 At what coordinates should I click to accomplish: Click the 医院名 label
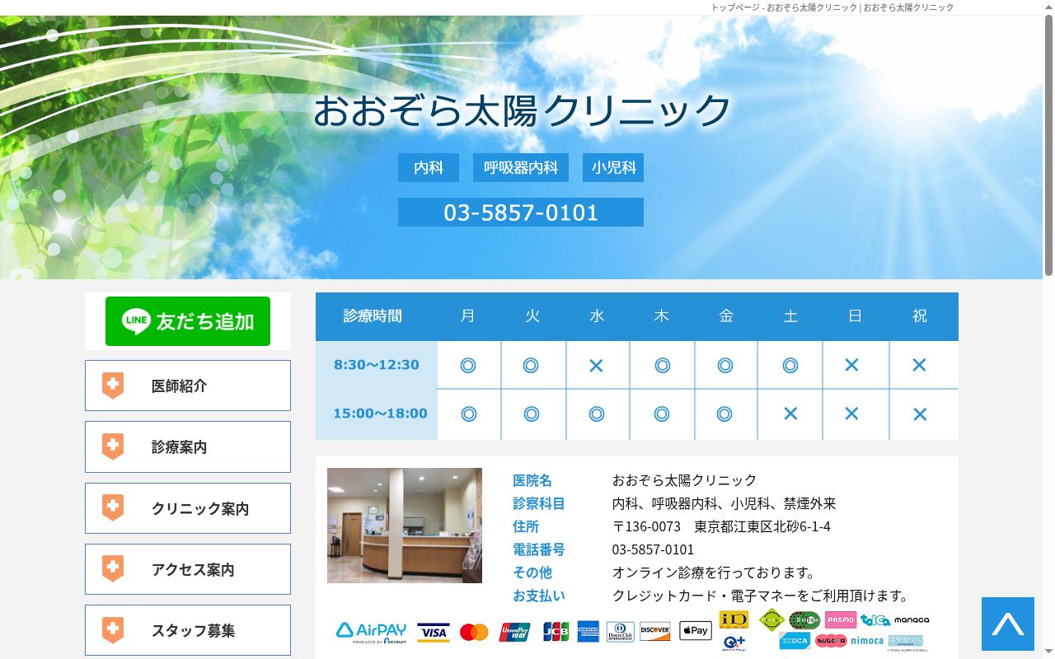[x=532, y=480]
